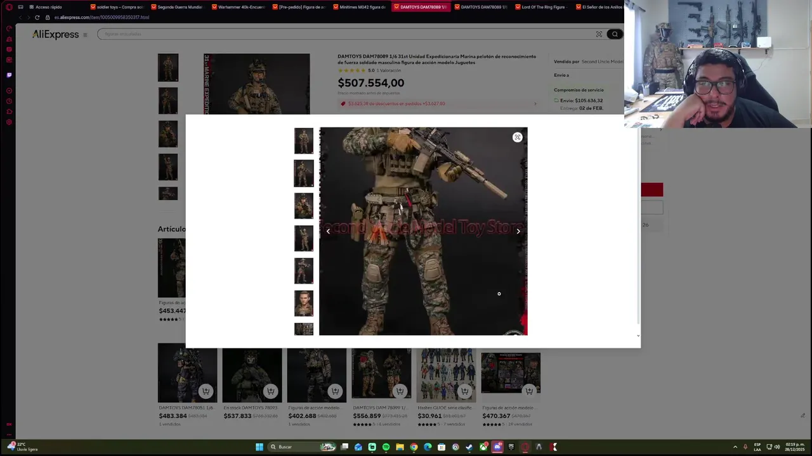Select the fourth lightbox thumbnail
Viewport: 812px width, 456px height.
coord(304,238)
